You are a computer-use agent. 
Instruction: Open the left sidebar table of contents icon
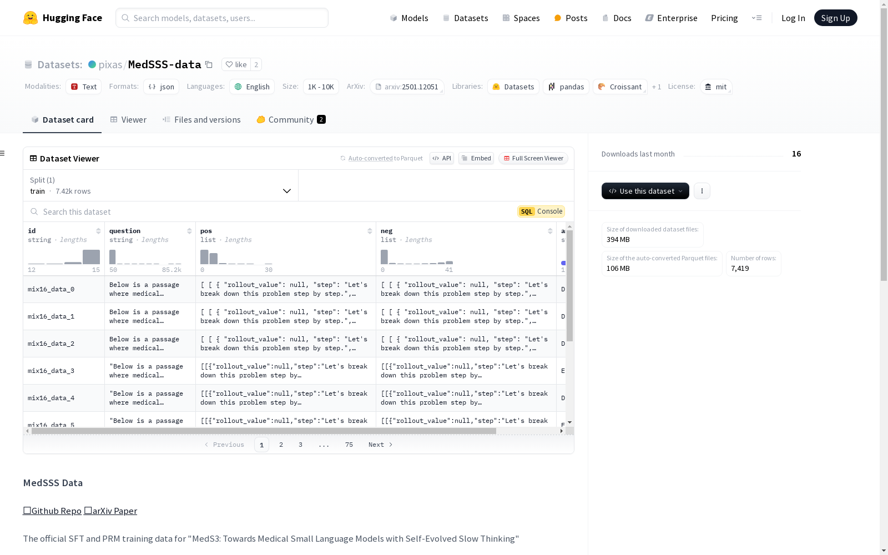click(3, 153)
